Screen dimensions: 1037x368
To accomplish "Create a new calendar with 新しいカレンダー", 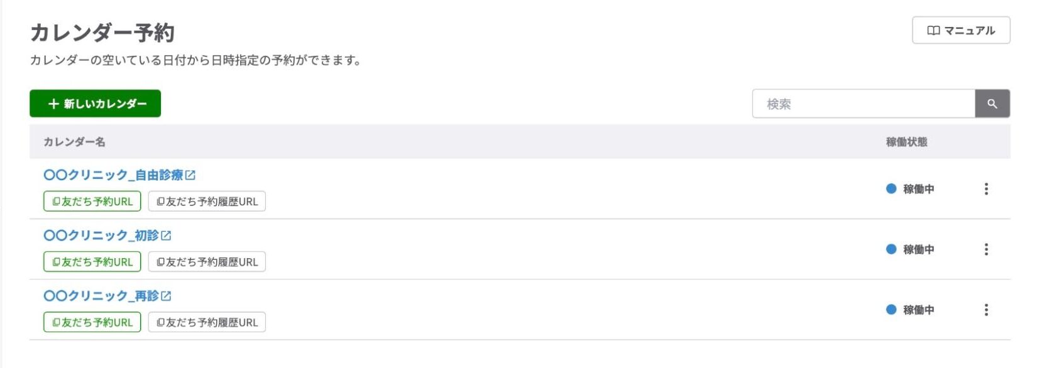I will pos(95,104).
